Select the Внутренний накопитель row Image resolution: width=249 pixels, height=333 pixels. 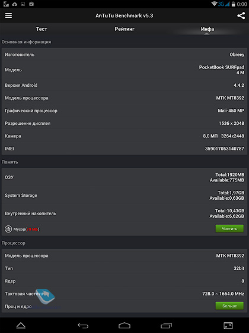124,213
